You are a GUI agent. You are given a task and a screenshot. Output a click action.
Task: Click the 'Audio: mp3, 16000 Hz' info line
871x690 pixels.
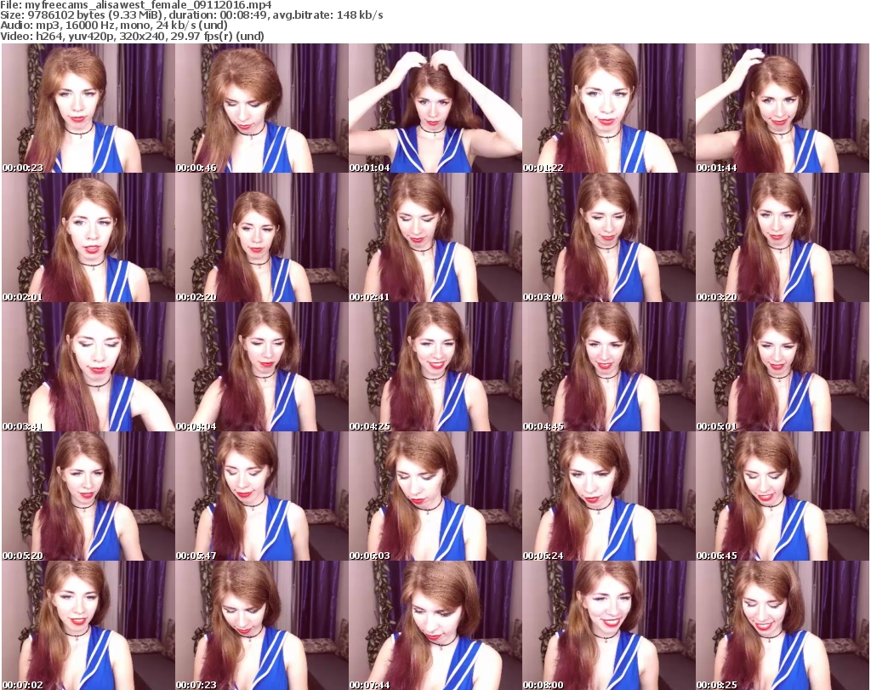[114, 26]
